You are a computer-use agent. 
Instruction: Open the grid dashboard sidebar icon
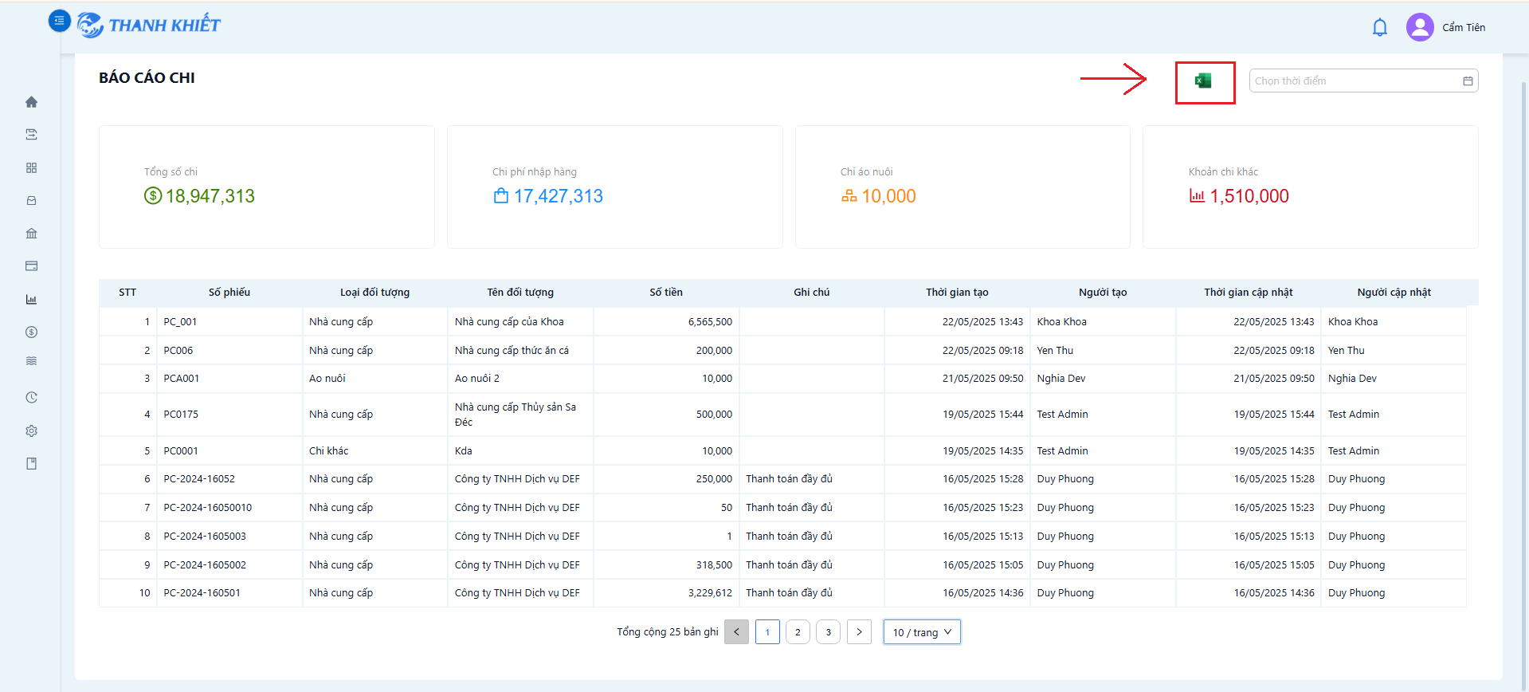tap(31, 168)
